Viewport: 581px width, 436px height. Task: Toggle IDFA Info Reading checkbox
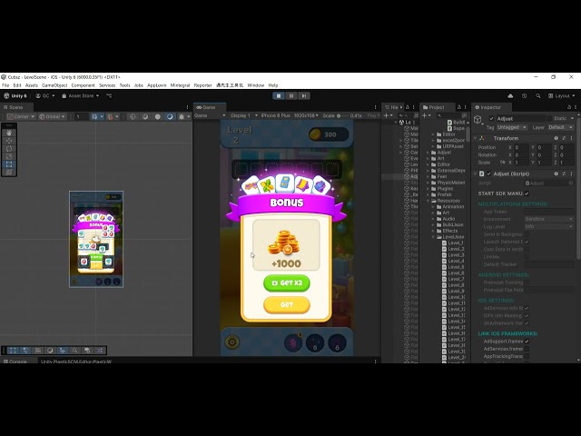[527, 315]
